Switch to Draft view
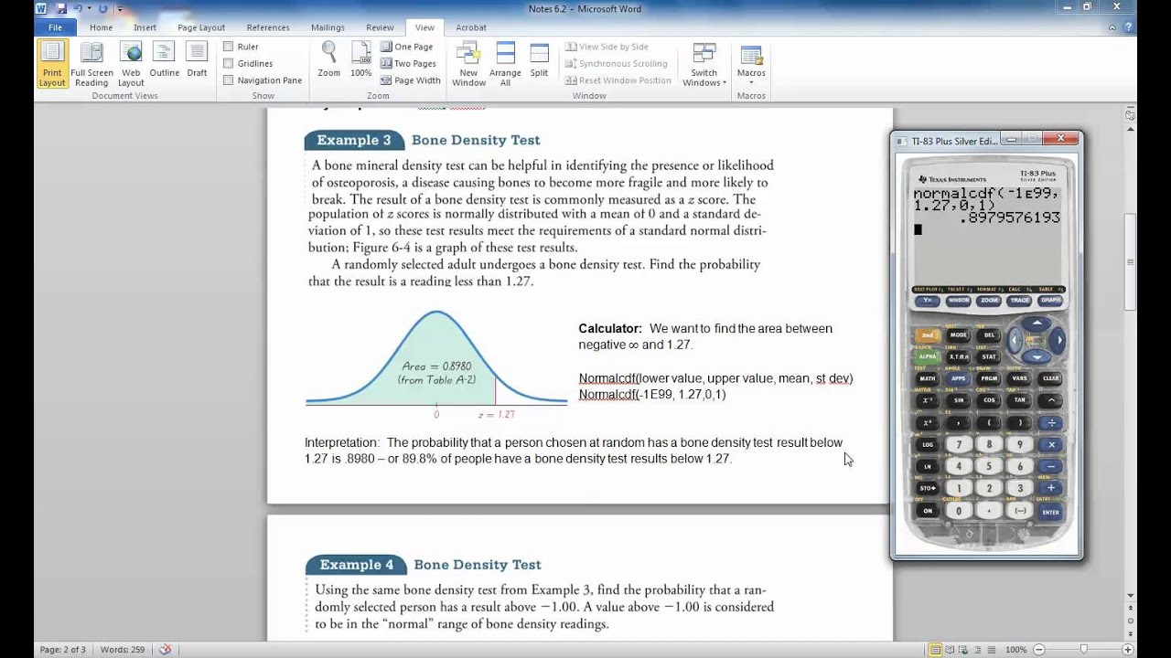Viewport: 1171px width, 658px height. 197,60
